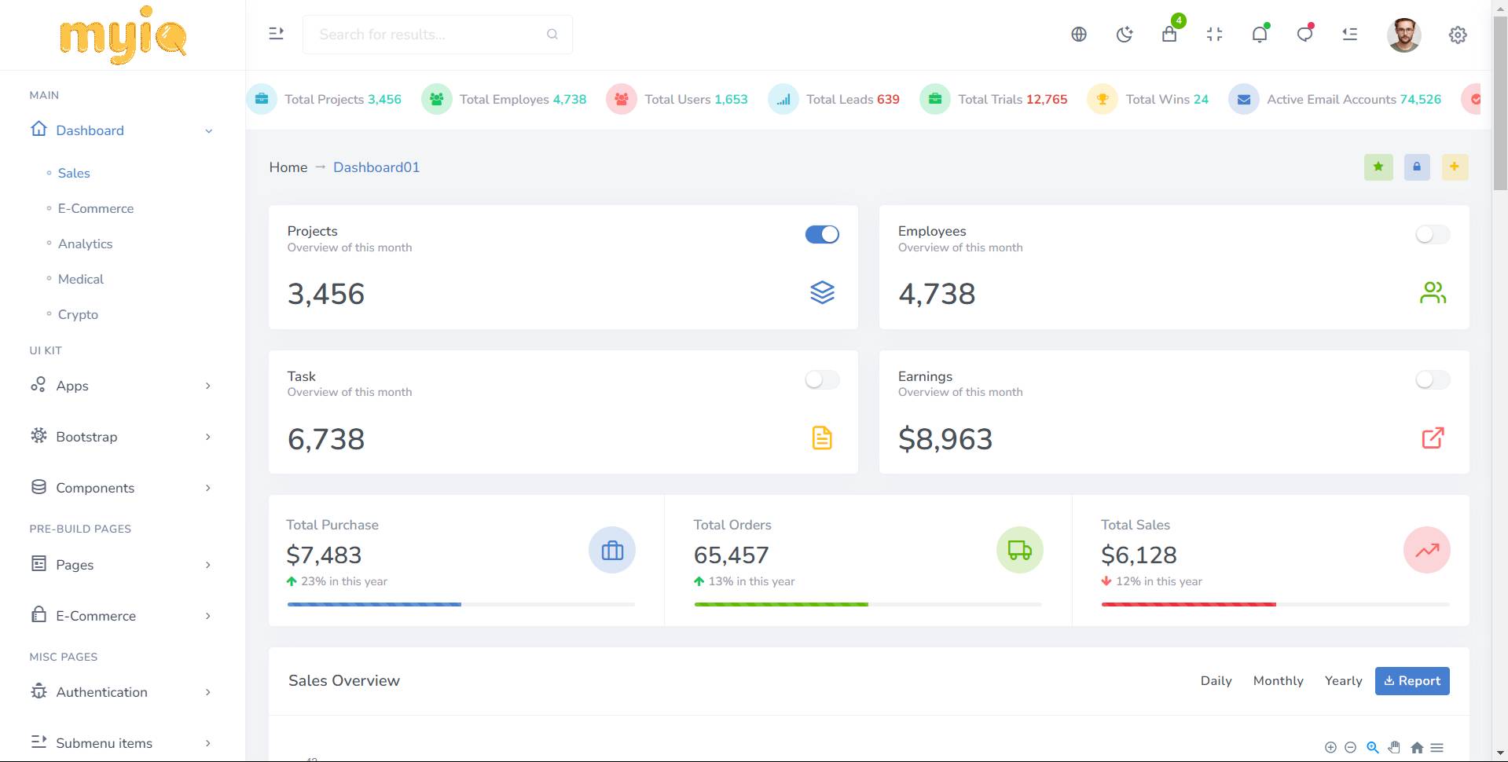Image resolution: width=1508 pixels, height=762 pixels.
Task: Click the sidebar collapse hamburger icon
Action: [276, 34]
